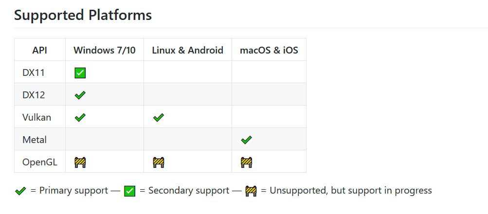Click the Vulkan row label
The width and height of the screenshot is (488, 214).
(36, 118)
